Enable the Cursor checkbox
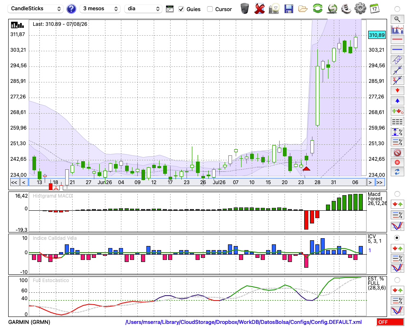This screenshot has width=410, height=328. (210, 9)
